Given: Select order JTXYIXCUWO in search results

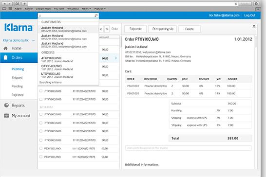Looking at the screenshot, I should (x=68, y=59).
